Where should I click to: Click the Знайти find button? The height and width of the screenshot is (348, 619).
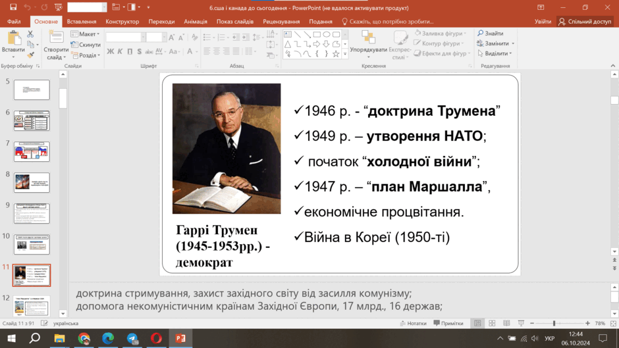point(491,34)
